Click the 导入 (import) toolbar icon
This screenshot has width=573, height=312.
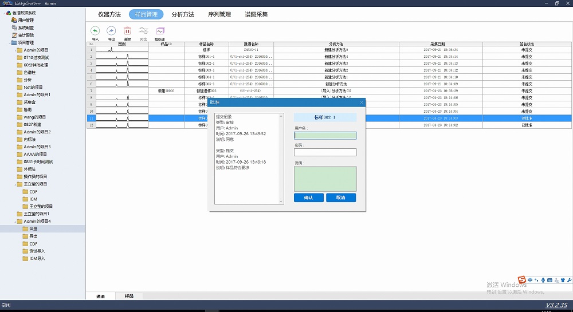(x=95, y=31)
